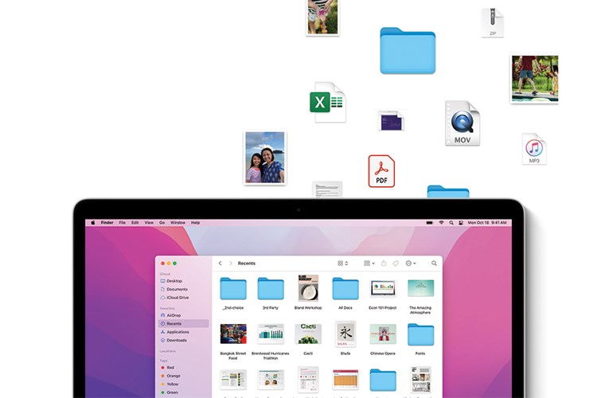
Task: Click the Share icon in Finder toolbar
Action: click(384, 263)
